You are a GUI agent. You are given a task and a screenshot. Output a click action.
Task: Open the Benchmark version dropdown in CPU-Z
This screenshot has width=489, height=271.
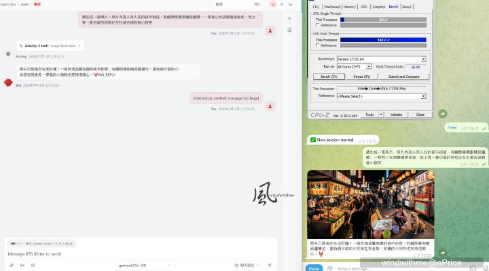pos(423,59)
